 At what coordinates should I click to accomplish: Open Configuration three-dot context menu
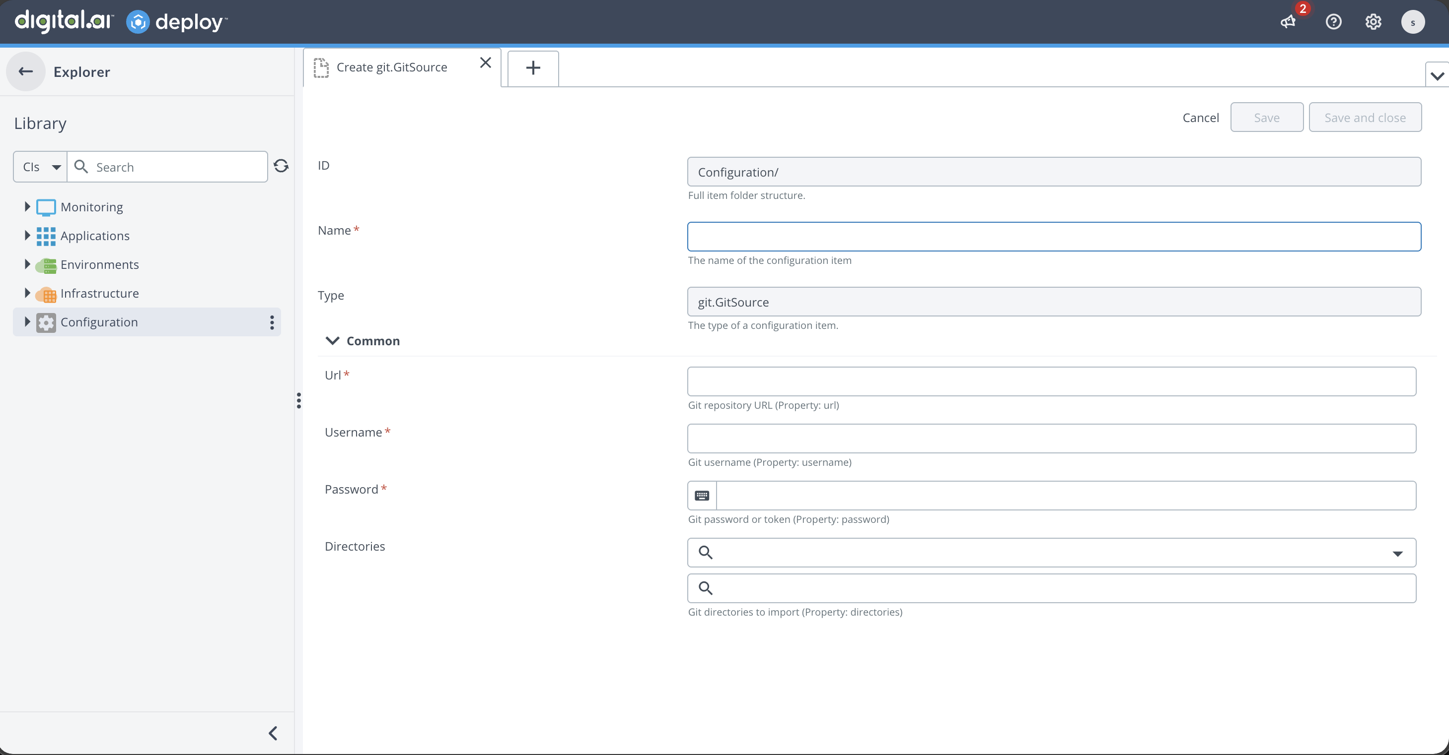[272, 322]
